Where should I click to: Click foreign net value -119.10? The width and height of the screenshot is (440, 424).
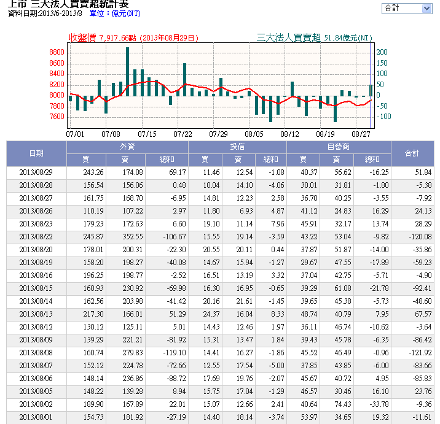coord(175,353)
